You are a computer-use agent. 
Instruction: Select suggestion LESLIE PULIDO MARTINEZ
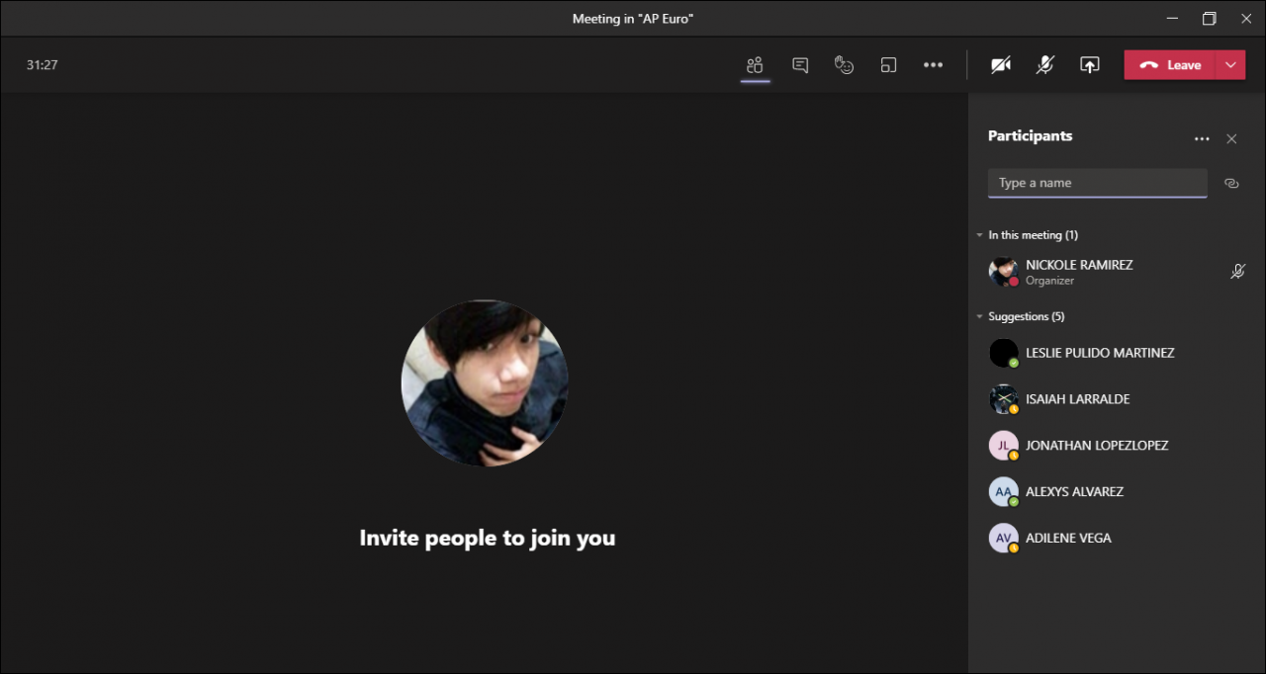tap(1117, 353)
